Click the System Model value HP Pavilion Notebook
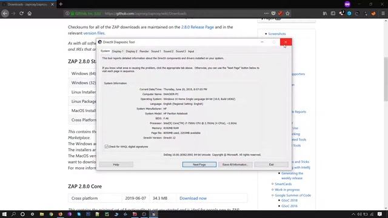This screenshot has width=388, height=218. 175,113
